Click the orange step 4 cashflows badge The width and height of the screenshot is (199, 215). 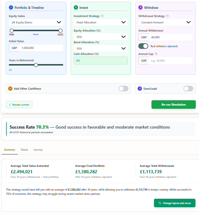[10, 89]
